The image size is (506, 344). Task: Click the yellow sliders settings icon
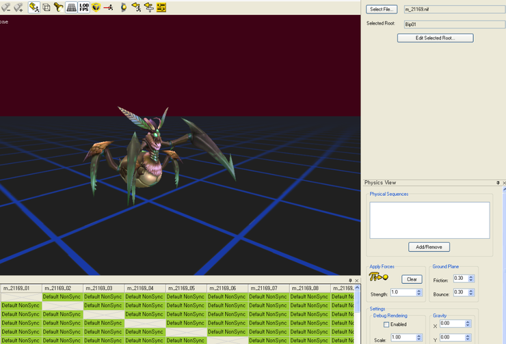pos(161,8)
